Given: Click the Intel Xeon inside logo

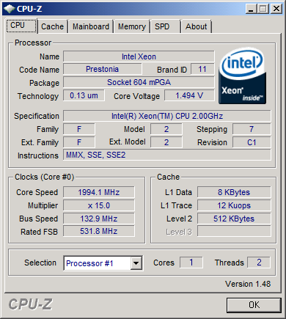Looking at the screenshot, I should point(242,76).
